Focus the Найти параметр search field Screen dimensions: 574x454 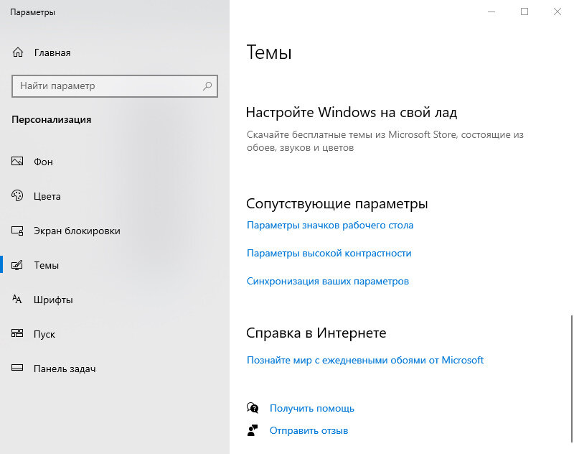[115, 86]
